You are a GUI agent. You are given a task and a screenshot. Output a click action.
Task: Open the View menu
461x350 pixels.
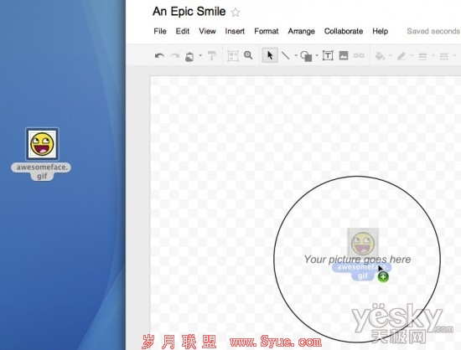207,31
